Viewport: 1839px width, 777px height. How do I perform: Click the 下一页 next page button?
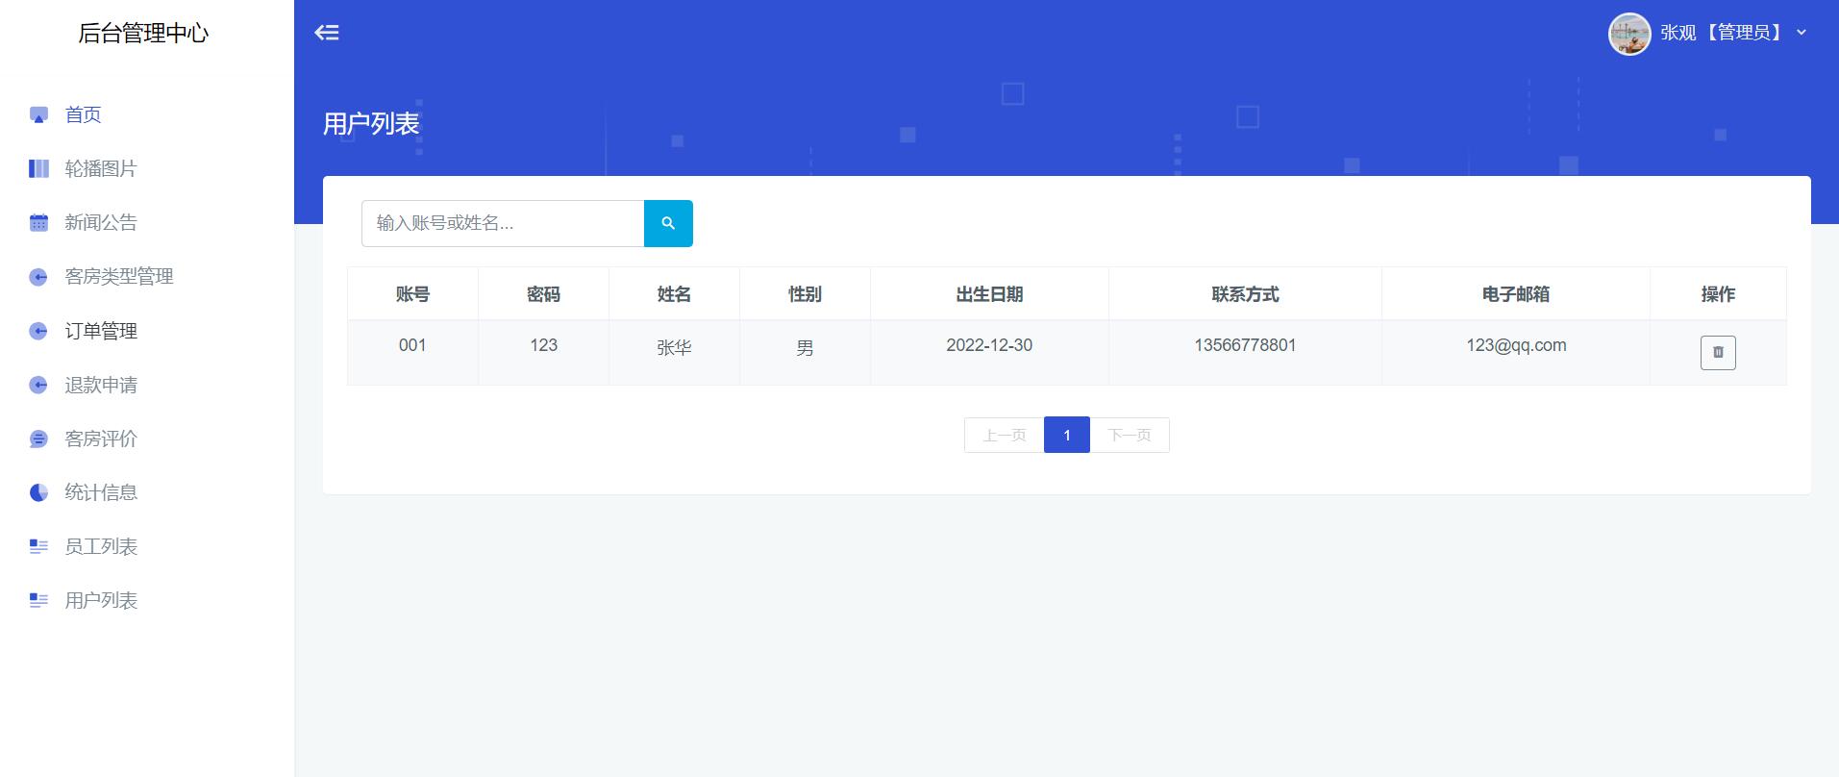[x=1130, y=435]
